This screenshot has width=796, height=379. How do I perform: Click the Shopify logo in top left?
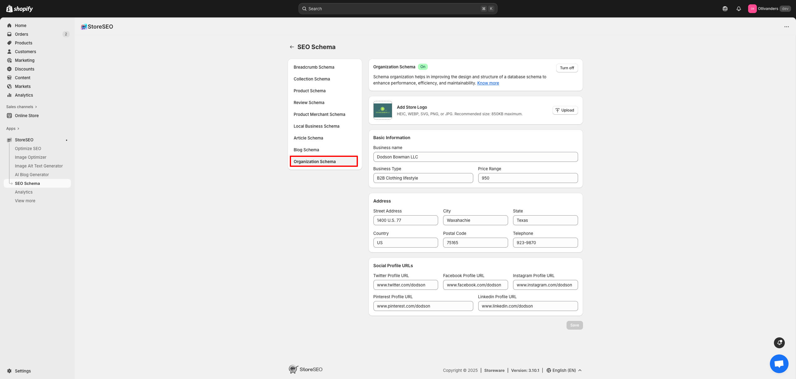click(19, 8)
